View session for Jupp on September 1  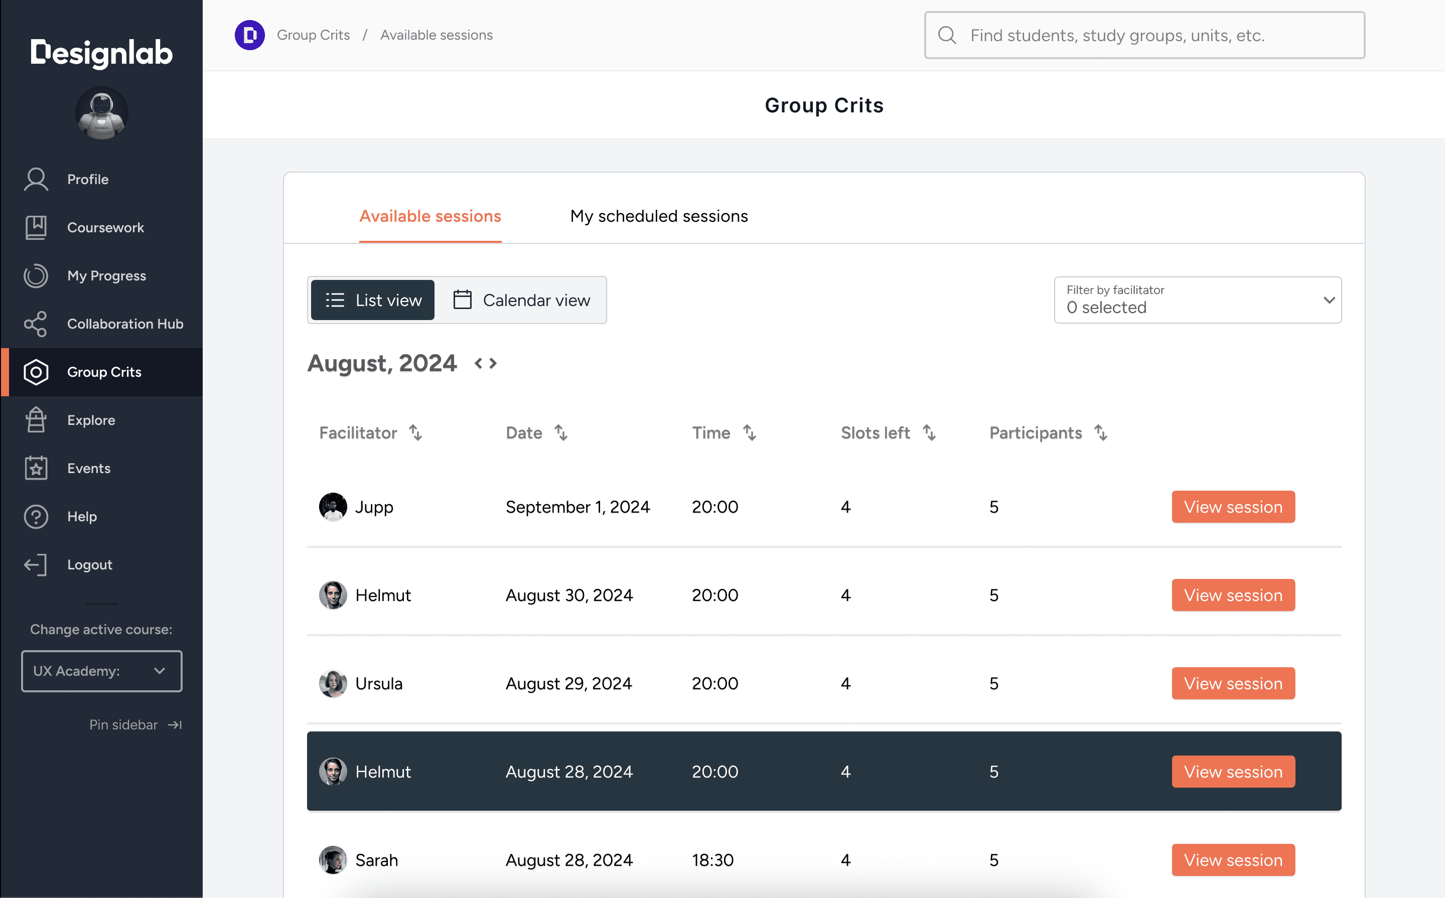coord(1232,507)
